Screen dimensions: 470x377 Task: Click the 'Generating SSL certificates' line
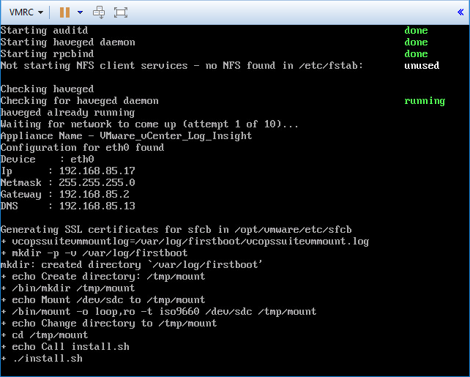tap(176, 229)
